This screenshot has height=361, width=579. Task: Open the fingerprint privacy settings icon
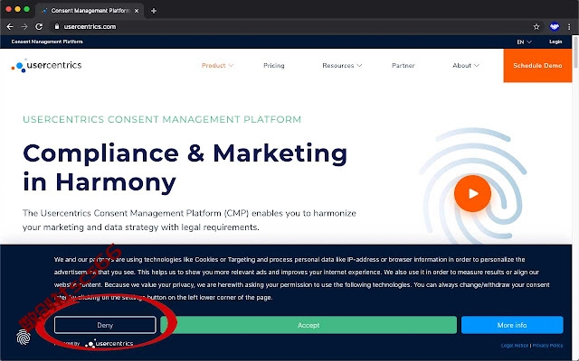(24, 337)
